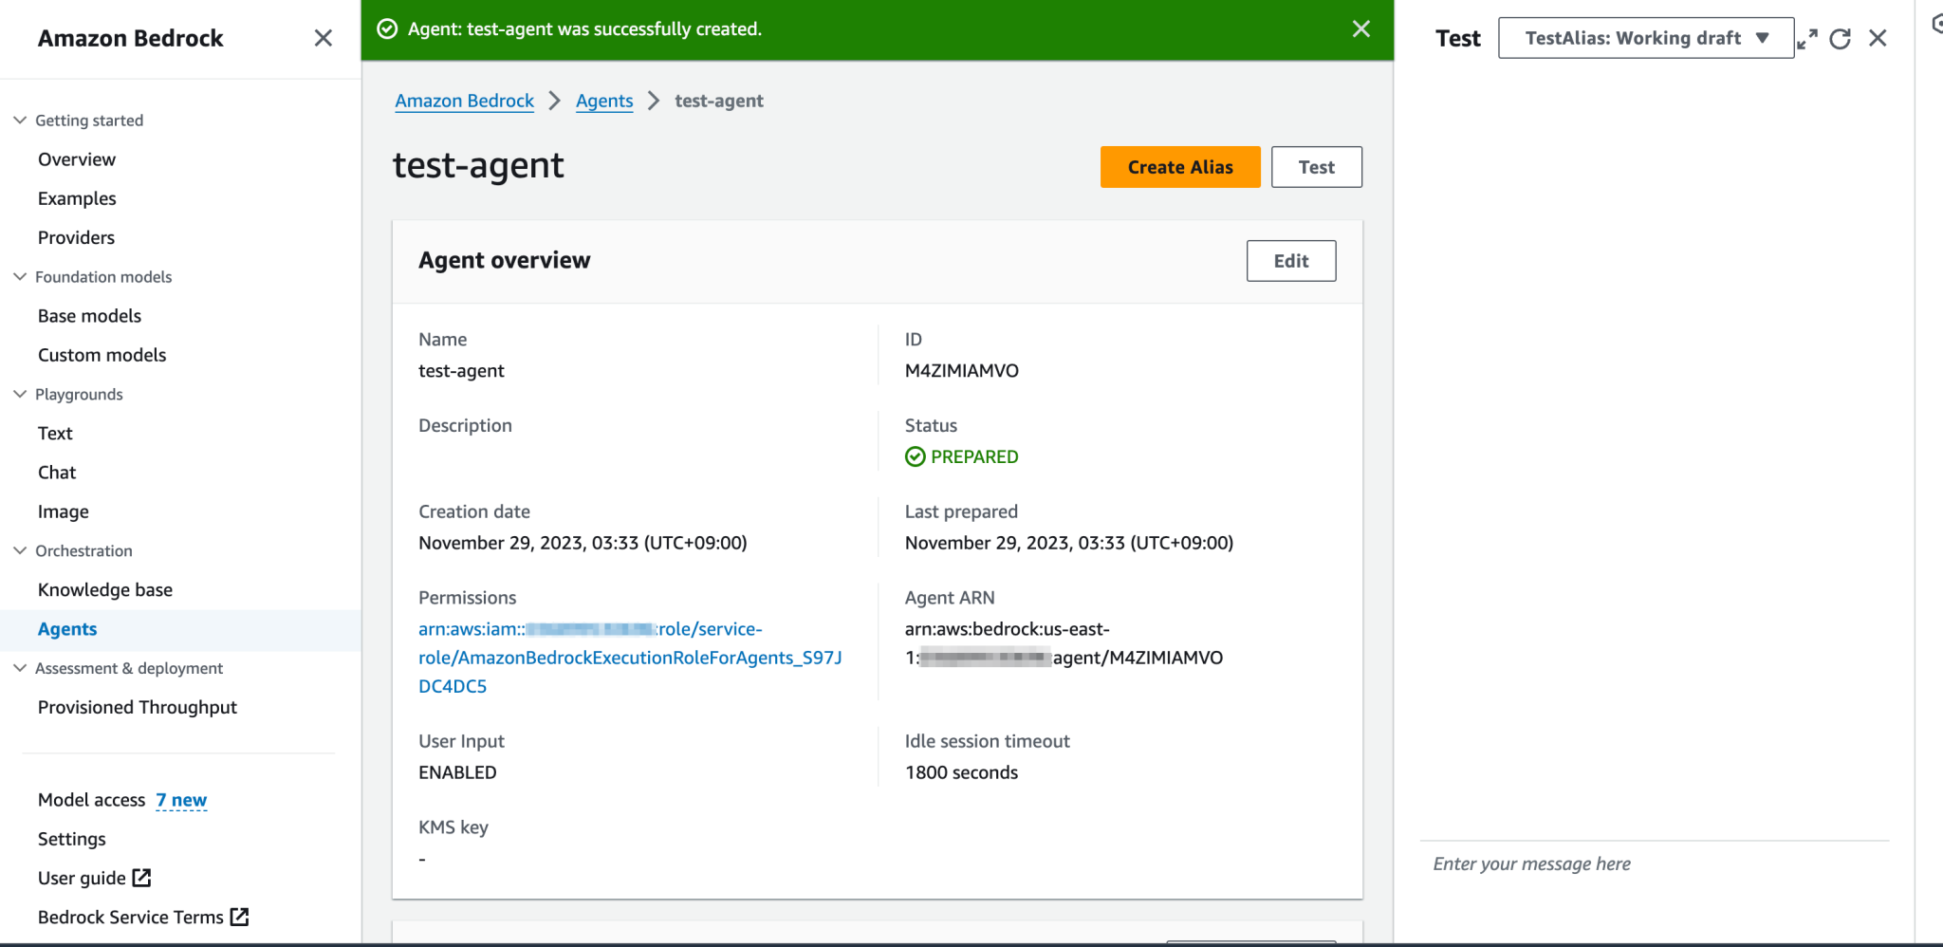
Task: Collapse the Assessment & deployment section
Action: (20, 668)
